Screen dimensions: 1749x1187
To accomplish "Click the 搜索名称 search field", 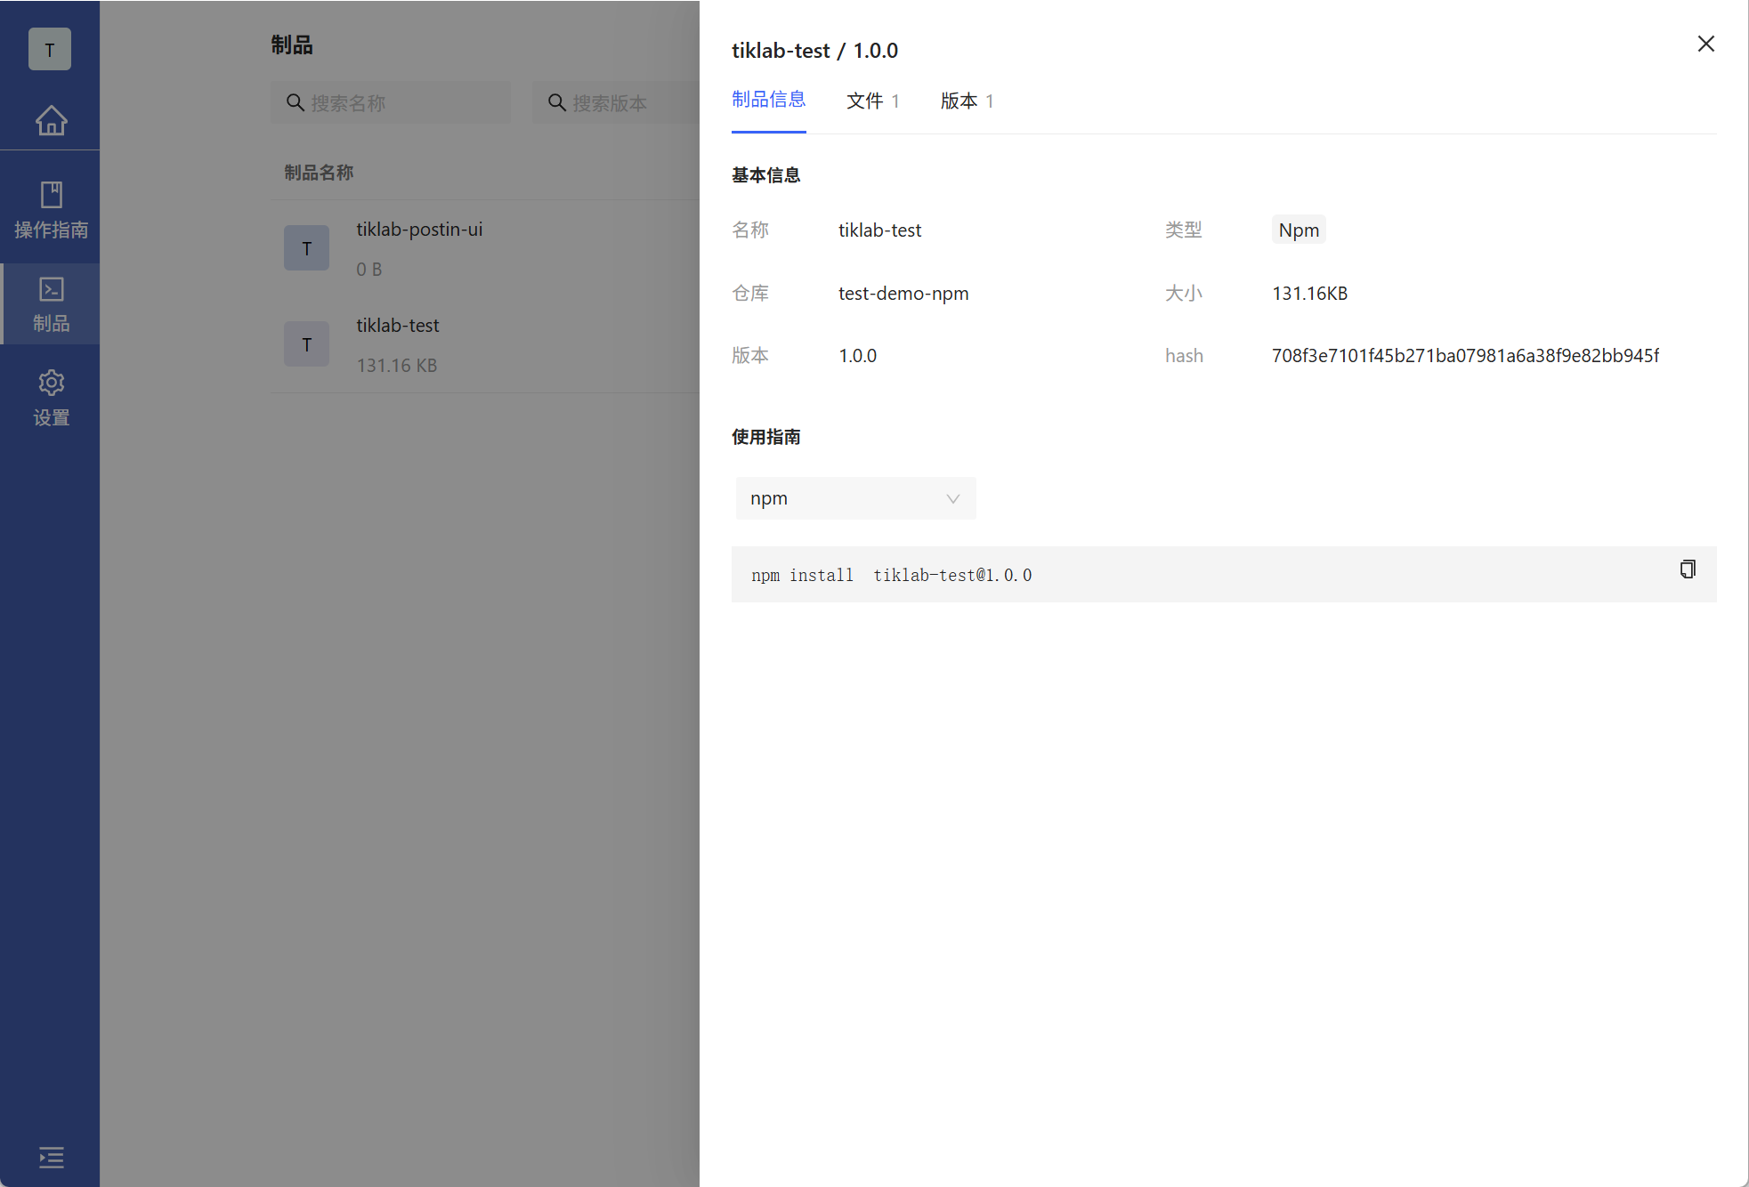I will tap(392, 103).
